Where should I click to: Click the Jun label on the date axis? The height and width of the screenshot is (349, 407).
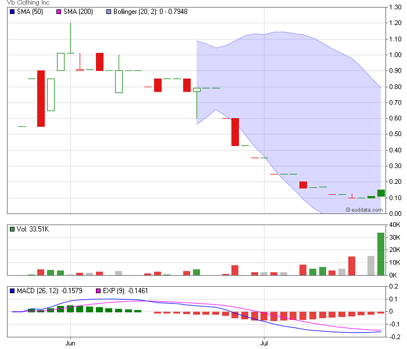[x=70, y=344]
